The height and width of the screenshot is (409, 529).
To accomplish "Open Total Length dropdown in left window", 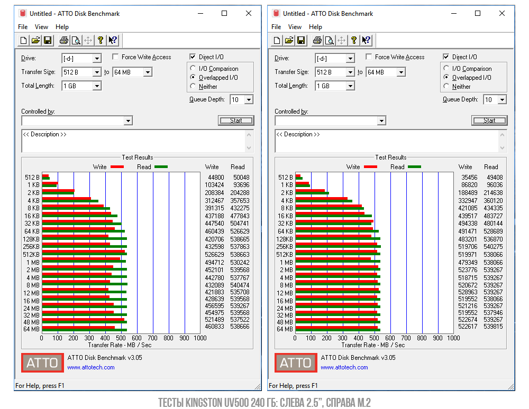I will (97, 86).
